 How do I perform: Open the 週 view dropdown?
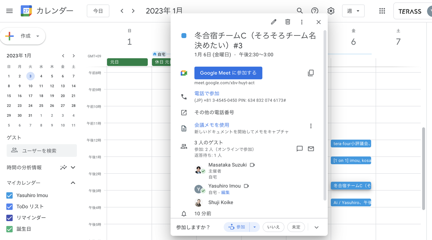[353, 11]
